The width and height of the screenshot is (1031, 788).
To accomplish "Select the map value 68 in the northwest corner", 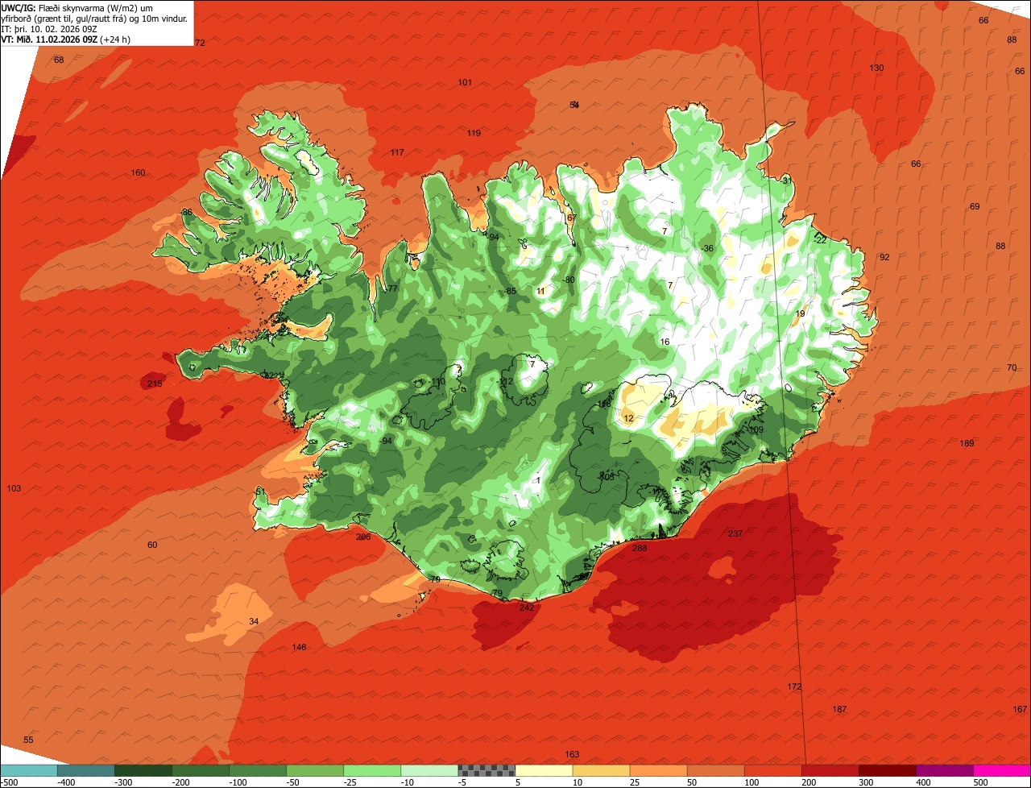I will [x=59, y=60].
